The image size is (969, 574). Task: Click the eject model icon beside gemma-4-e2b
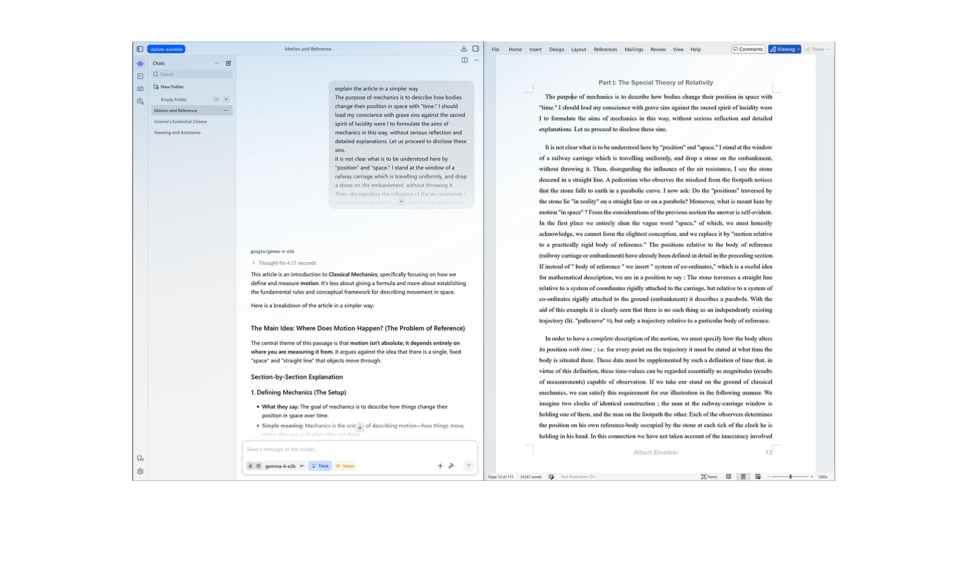(251, 466)
